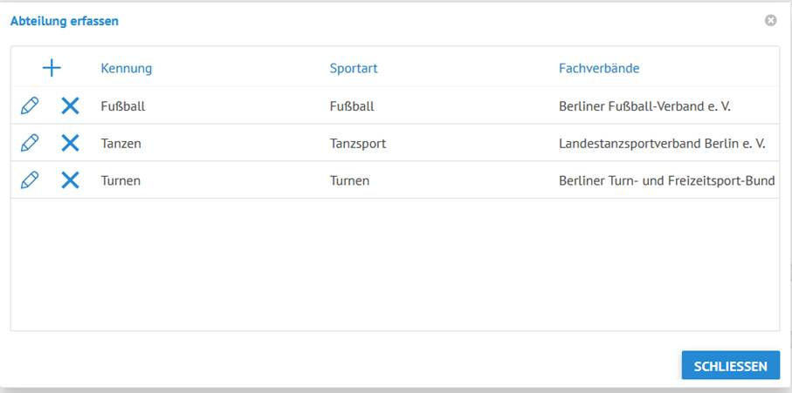Select the Turnen Kennung cell
This screenshot has height=393, width=792.
pyautogui.click(x=121, y=180)
